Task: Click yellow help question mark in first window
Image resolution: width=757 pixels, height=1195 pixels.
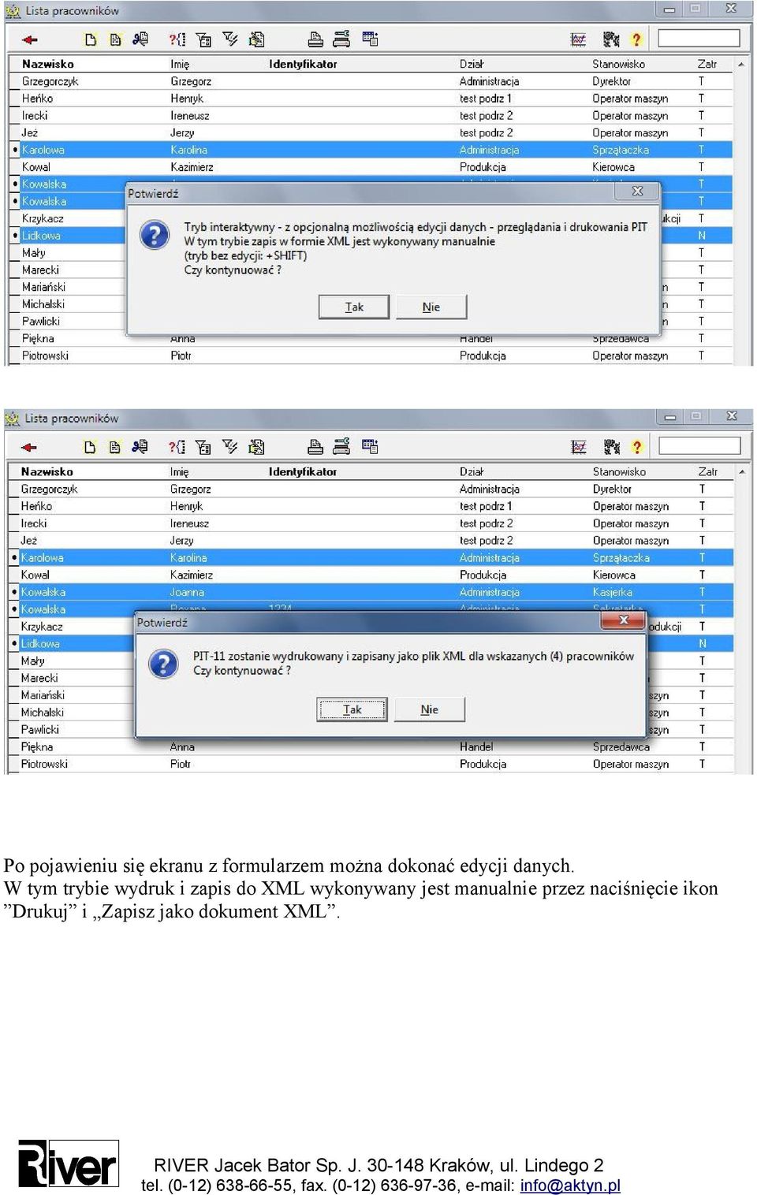Action: pyautogui.click(x=636, y=39)
